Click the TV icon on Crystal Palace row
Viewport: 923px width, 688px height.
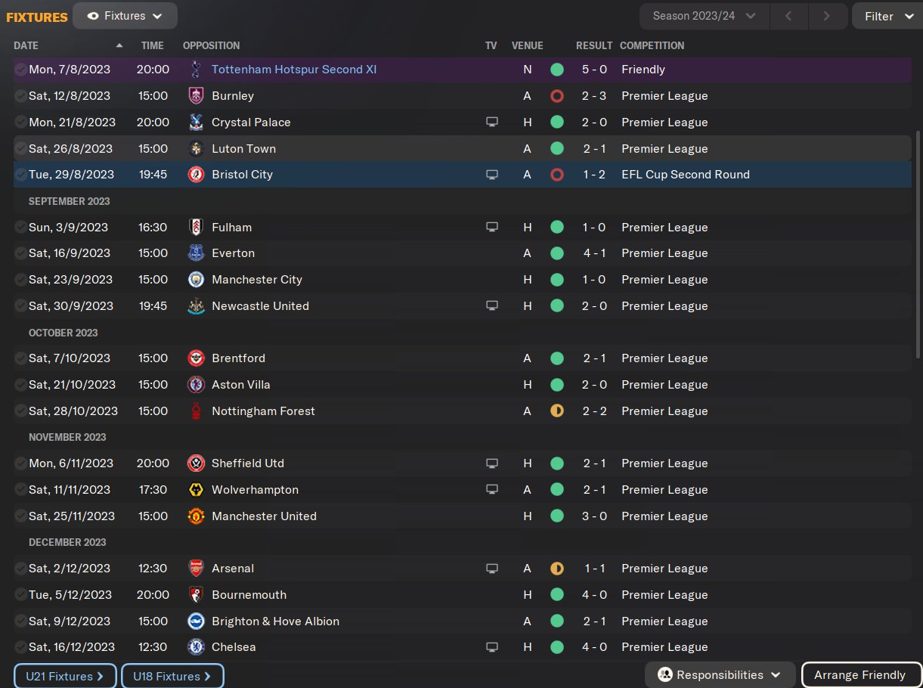pos(492,122)
